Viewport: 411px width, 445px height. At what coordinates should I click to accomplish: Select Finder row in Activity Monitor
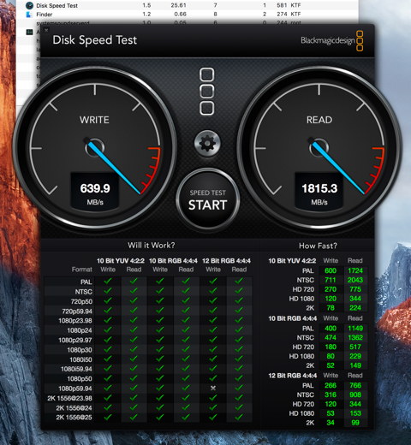tap(187, 15)
